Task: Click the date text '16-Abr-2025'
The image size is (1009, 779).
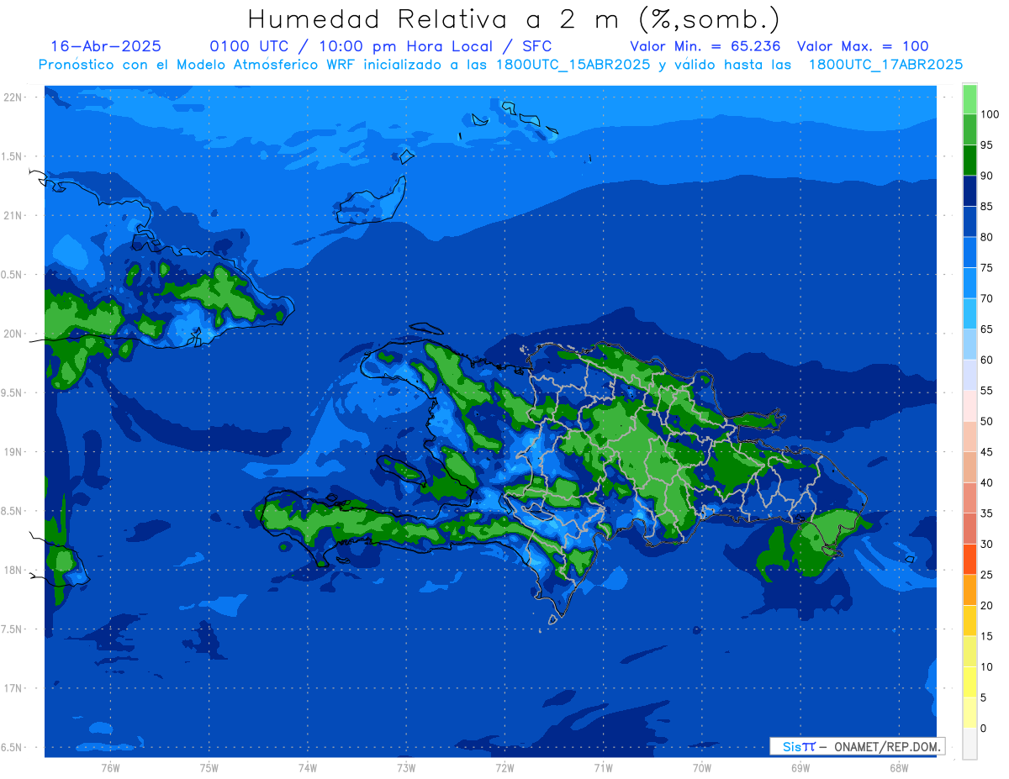Action: point(106,46)
